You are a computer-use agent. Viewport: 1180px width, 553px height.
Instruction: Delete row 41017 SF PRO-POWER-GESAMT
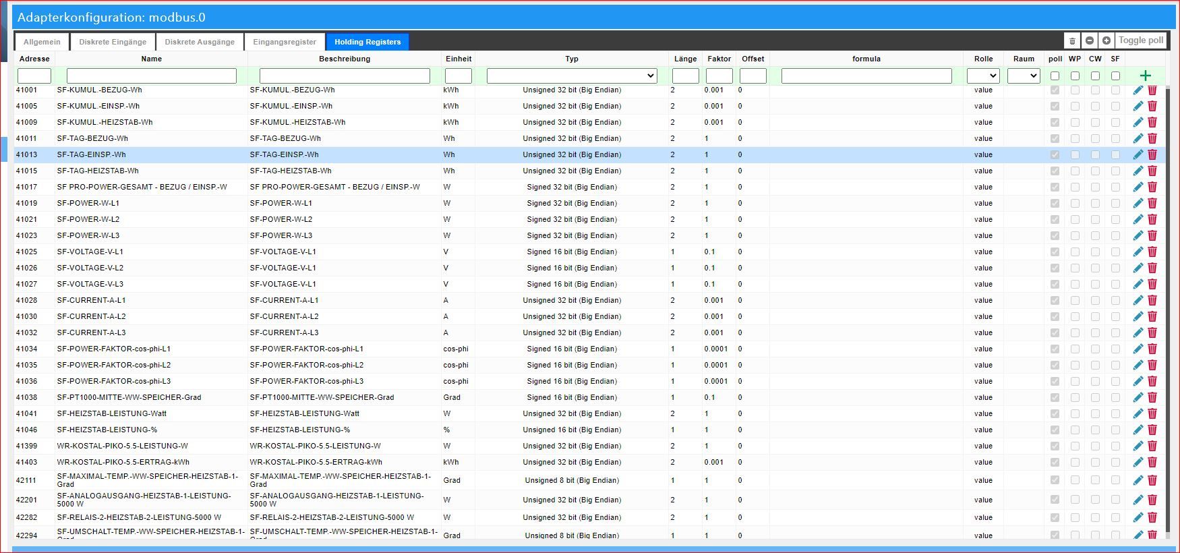(x=1152, y=187)
